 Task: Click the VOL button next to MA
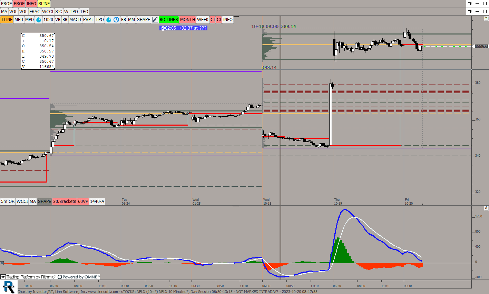tap(13, 12)
